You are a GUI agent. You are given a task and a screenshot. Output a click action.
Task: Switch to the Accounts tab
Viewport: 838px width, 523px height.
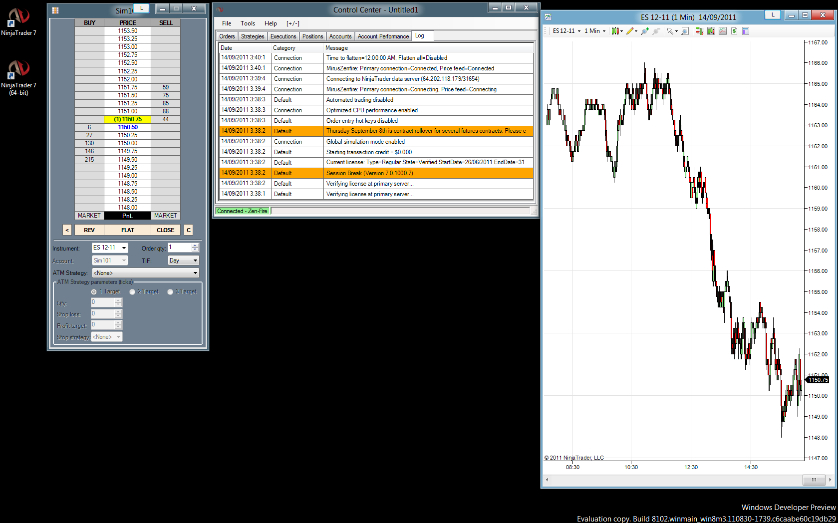[340, 36]
